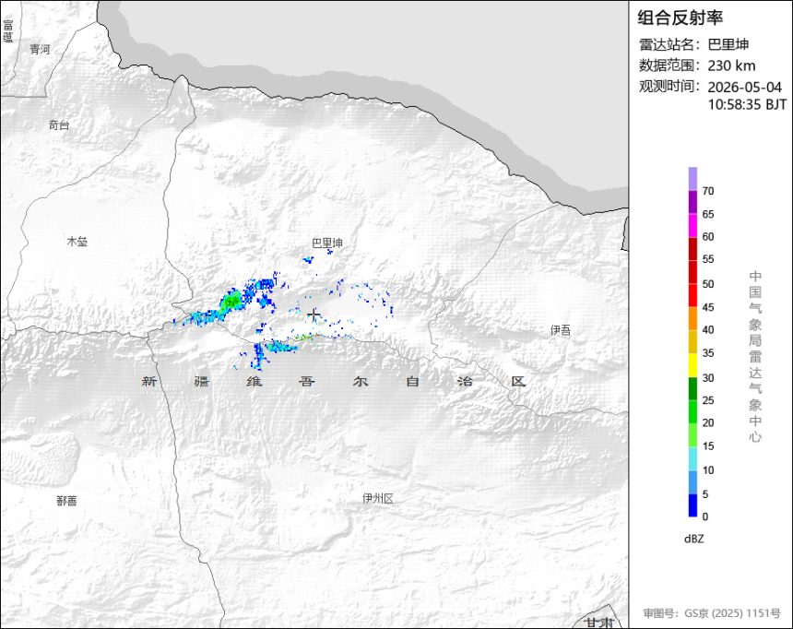Click the 20 dBZ legend label
Viewport: 793px width, 629px height.
(x=708, y=423)
